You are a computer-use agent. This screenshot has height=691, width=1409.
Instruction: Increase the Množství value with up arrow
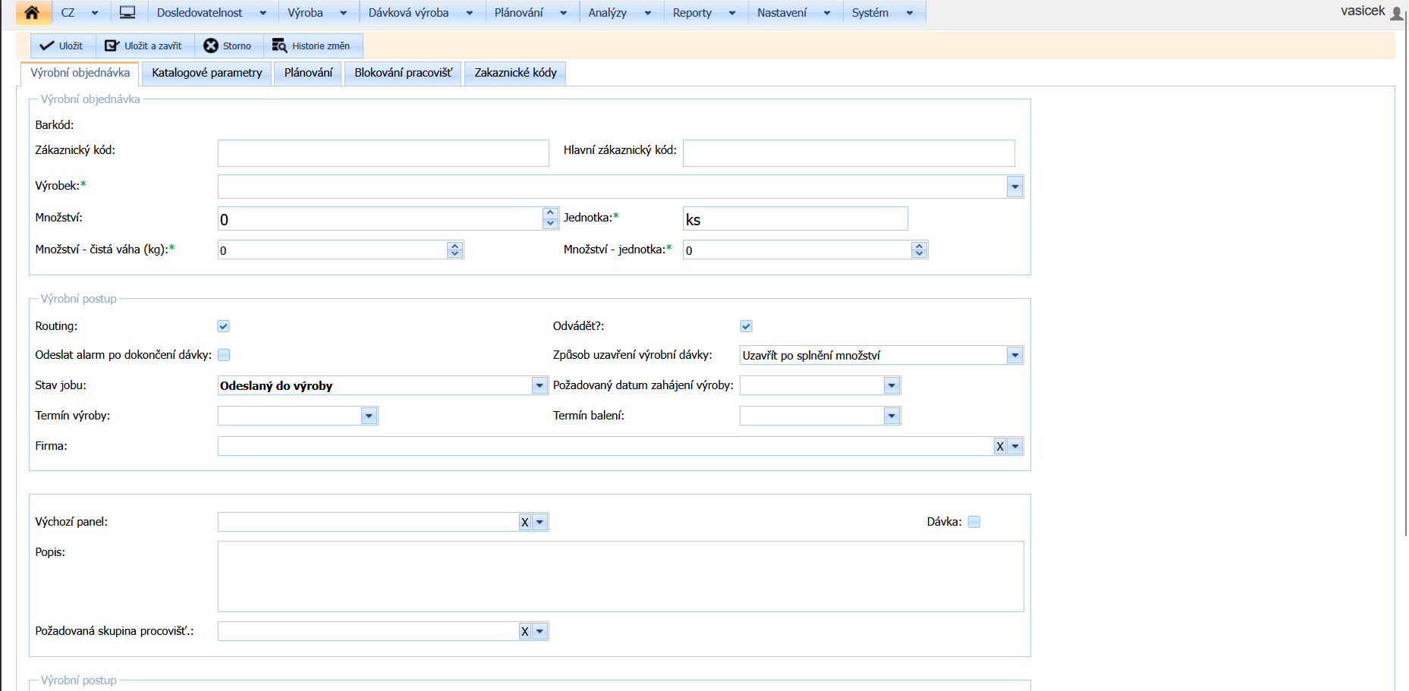click(x=551, y=213)
